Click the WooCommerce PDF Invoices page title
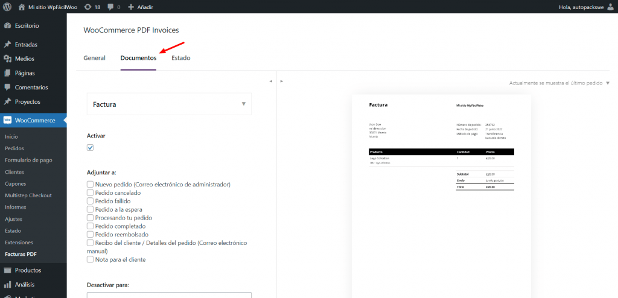 click(131, 30)
